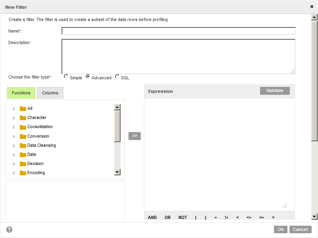This screenshot has width=318, height=238.
Task: Insert the AND operator
Action: pyautogui.click(x=152, y=217)
